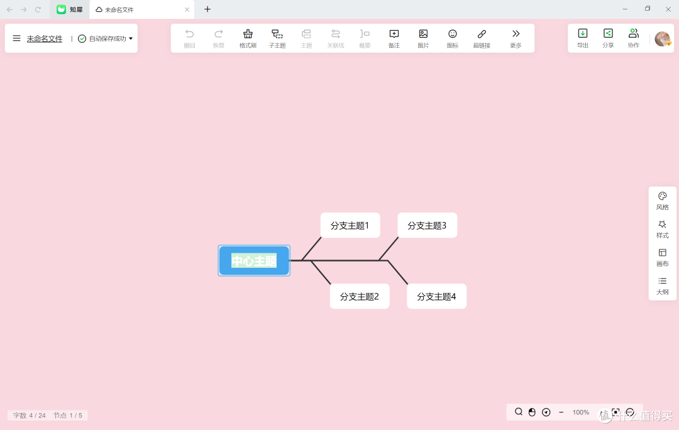The image size is (679, 430).
Task: Click the locate center navigation icon
Action: 546,412
